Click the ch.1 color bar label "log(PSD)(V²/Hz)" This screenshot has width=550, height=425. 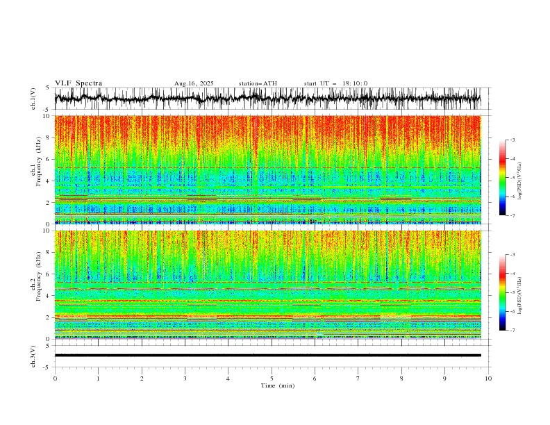[x=520, y=181]
